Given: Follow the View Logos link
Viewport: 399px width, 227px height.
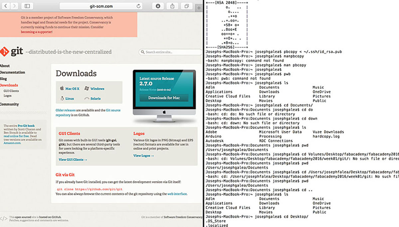Looking at the screenshot, I should click(x=144, y=156).
